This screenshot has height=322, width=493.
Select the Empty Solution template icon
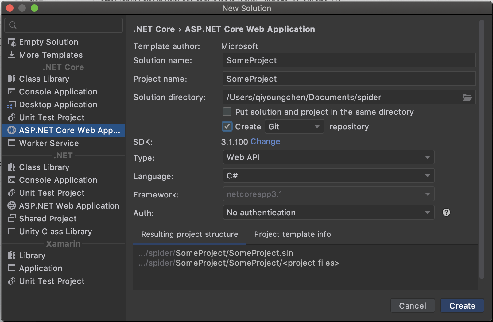12,42
